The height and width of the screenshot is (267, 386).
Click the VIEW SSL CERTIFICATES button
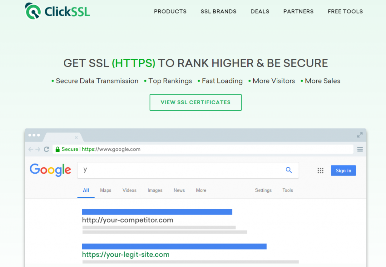196,102
